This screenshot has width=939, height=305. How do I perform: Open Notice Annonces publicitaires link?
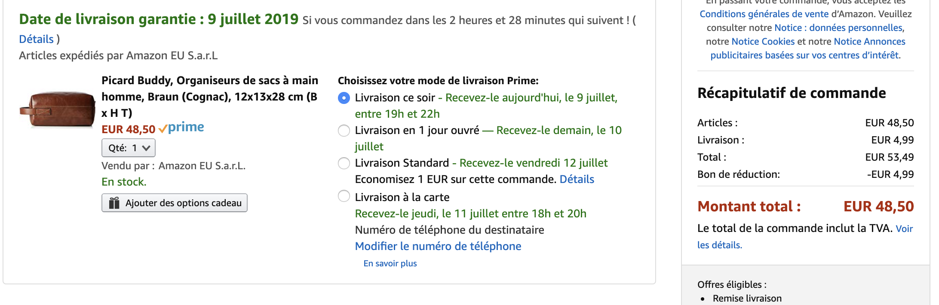click(x=808, y=49)
